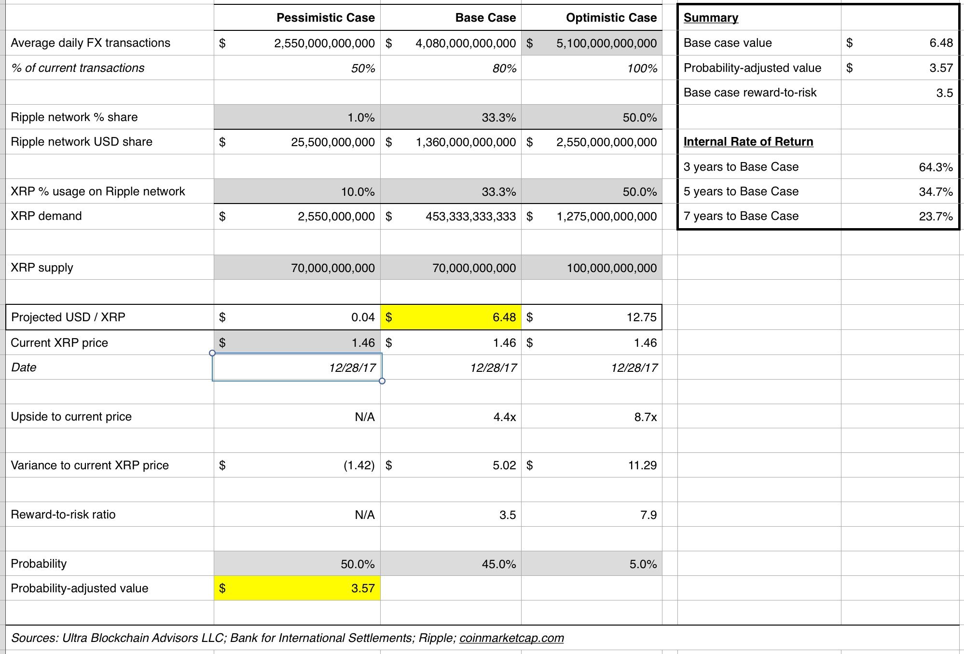This screenshot has height=654, width=964.
Task: Open the coinmarketcap.com link in sources
Action: (511, 638)
